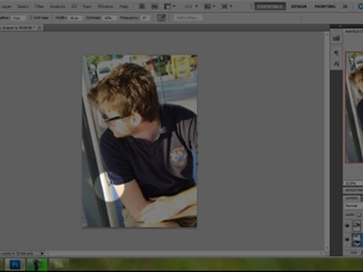Click the Contrast value field
This screenshot has width=363, height=272.
110,18
